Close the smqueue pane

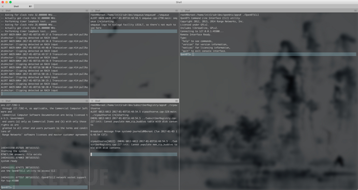tap(92, 11)
